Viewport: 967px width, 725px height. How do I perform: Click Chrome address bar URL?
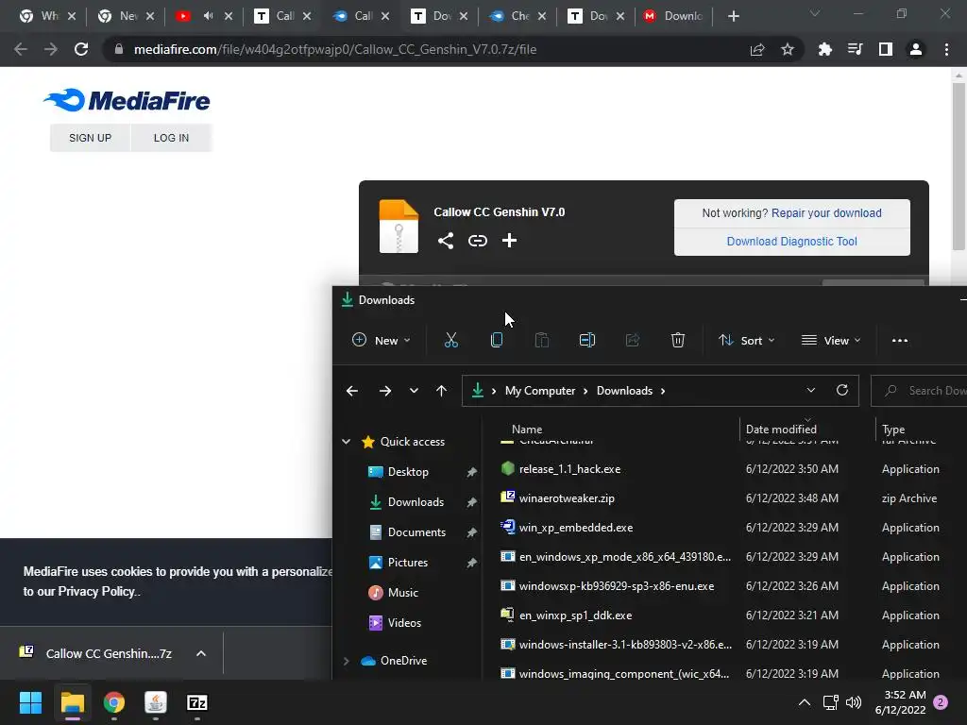tap(335, 49)
